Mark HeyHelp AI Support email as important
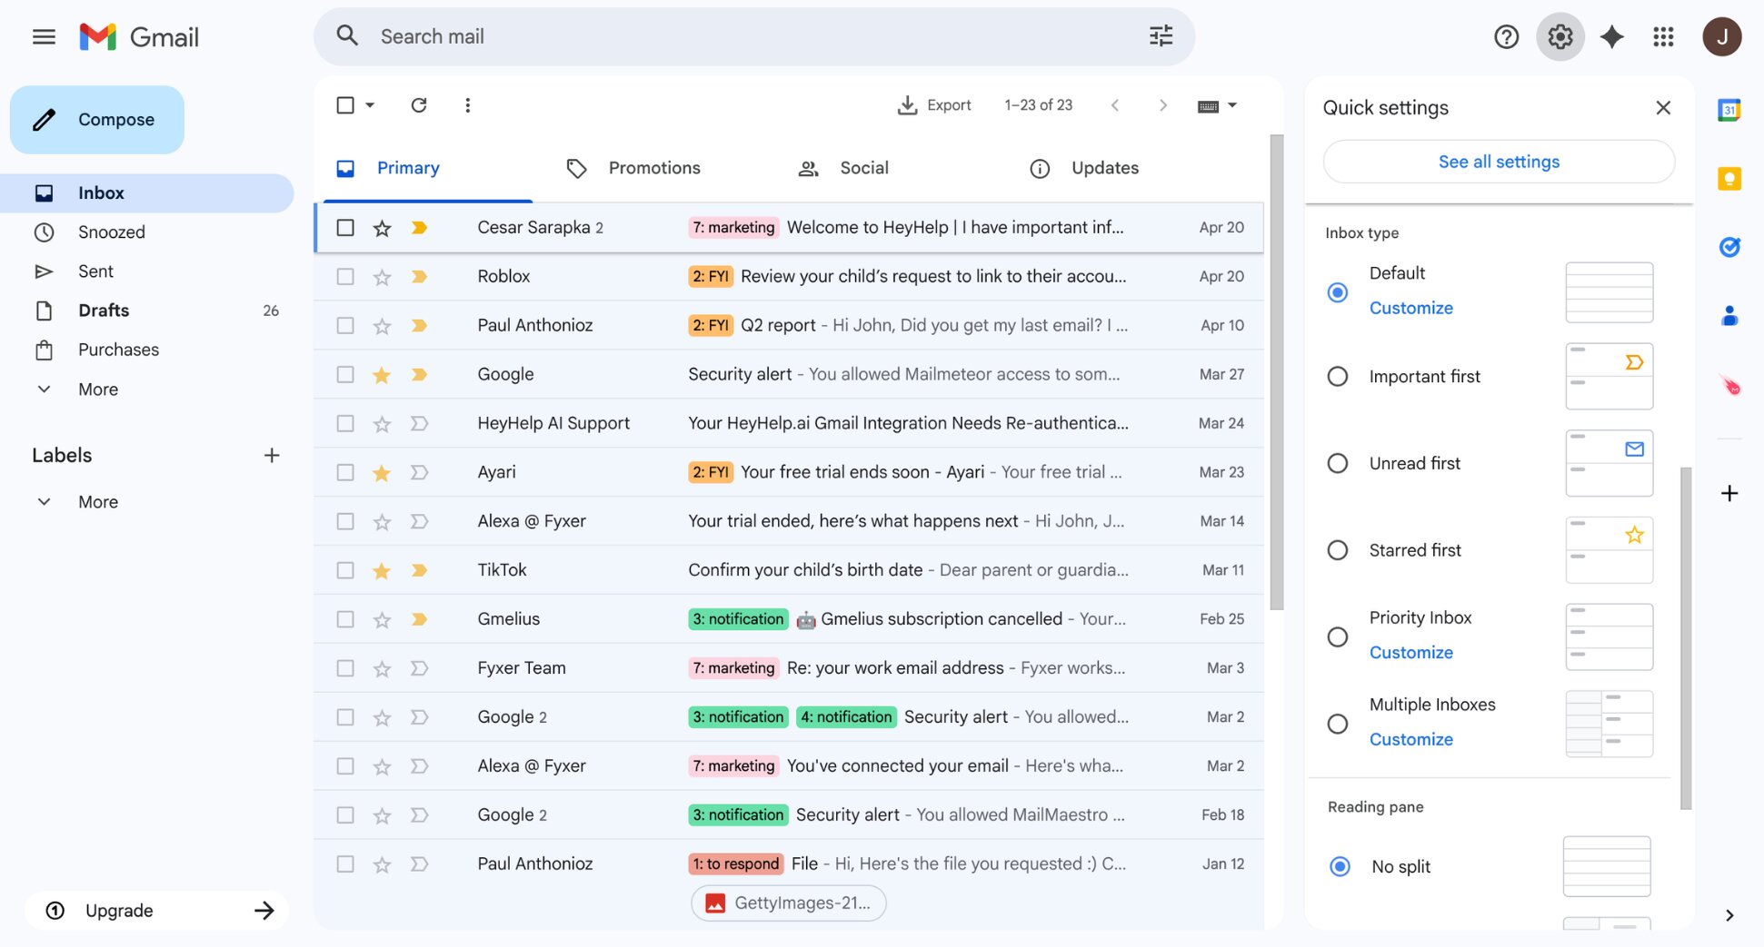 click(x=419, y=424)
